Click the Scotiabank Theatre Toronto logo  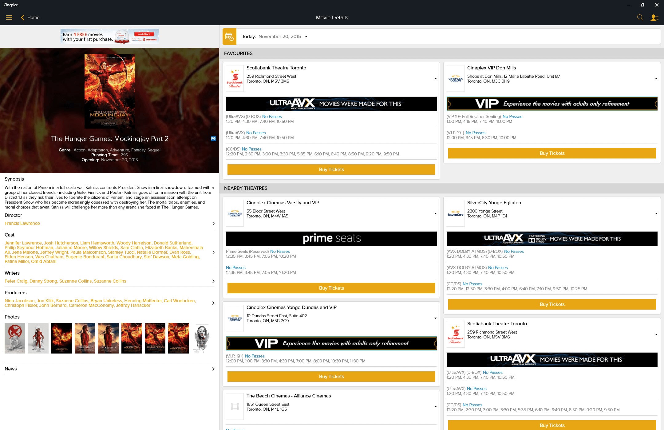235,78
